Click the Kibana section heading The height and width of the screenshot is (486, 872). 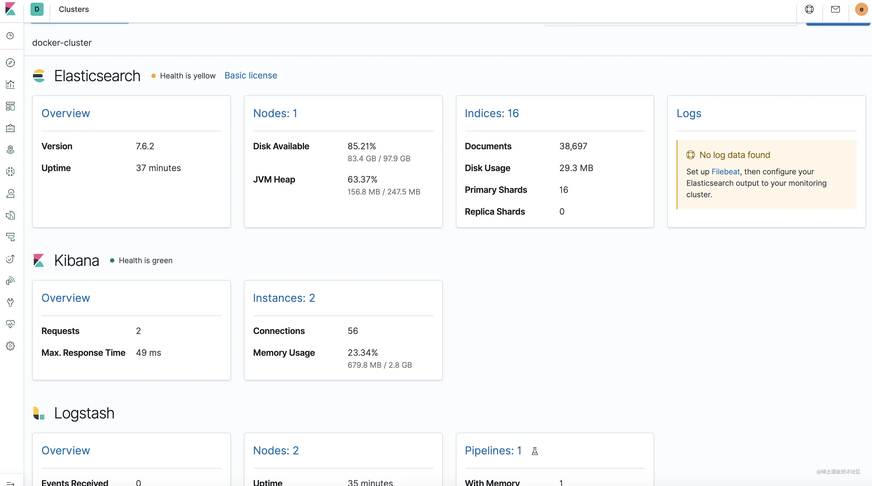(x=77, y=260)
